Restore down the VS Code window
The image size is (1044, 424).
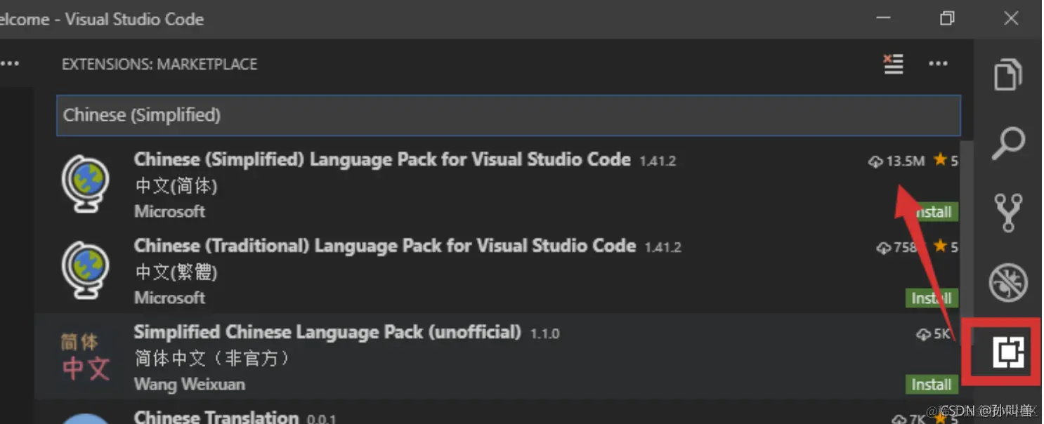pos(947,18)
